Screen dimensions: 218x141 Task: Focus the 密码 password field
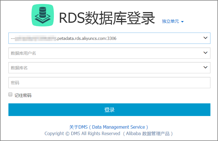[109, 83]
